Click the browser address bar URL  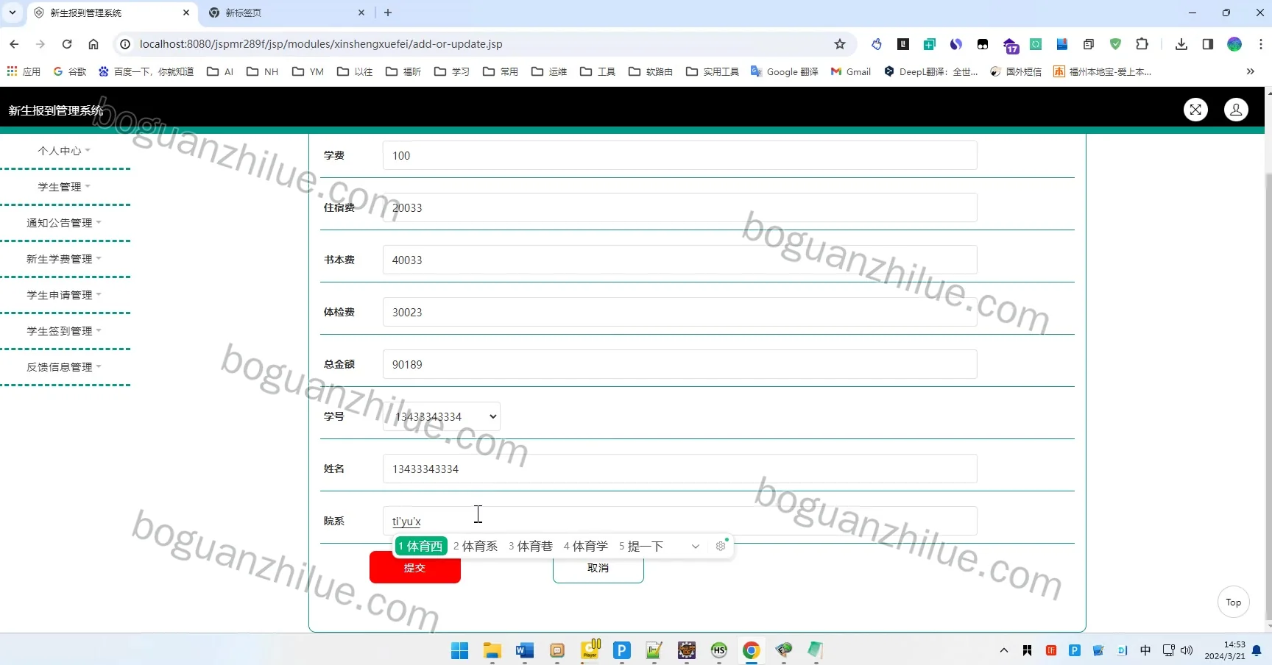tap(321, 44)
